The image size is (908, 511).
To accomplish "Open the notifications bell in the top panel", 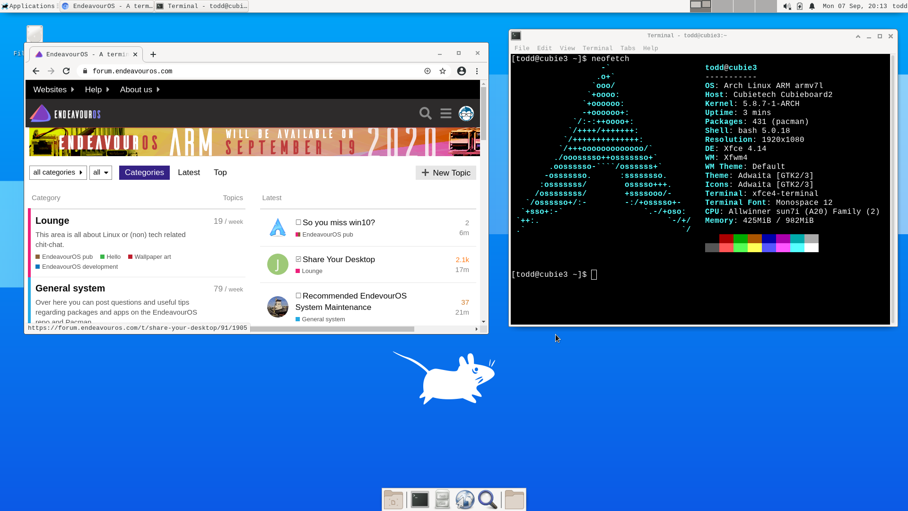I will (812, 6).
